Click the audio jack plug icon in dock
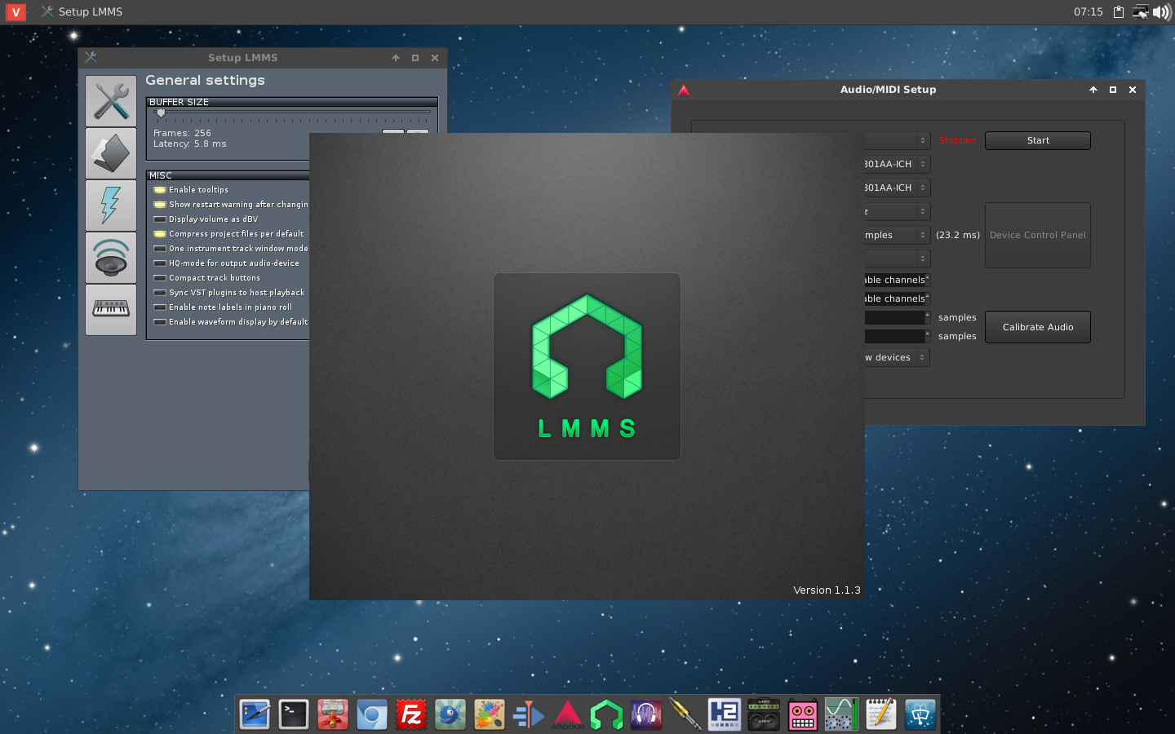1175x734 pixels. point(685,714)
